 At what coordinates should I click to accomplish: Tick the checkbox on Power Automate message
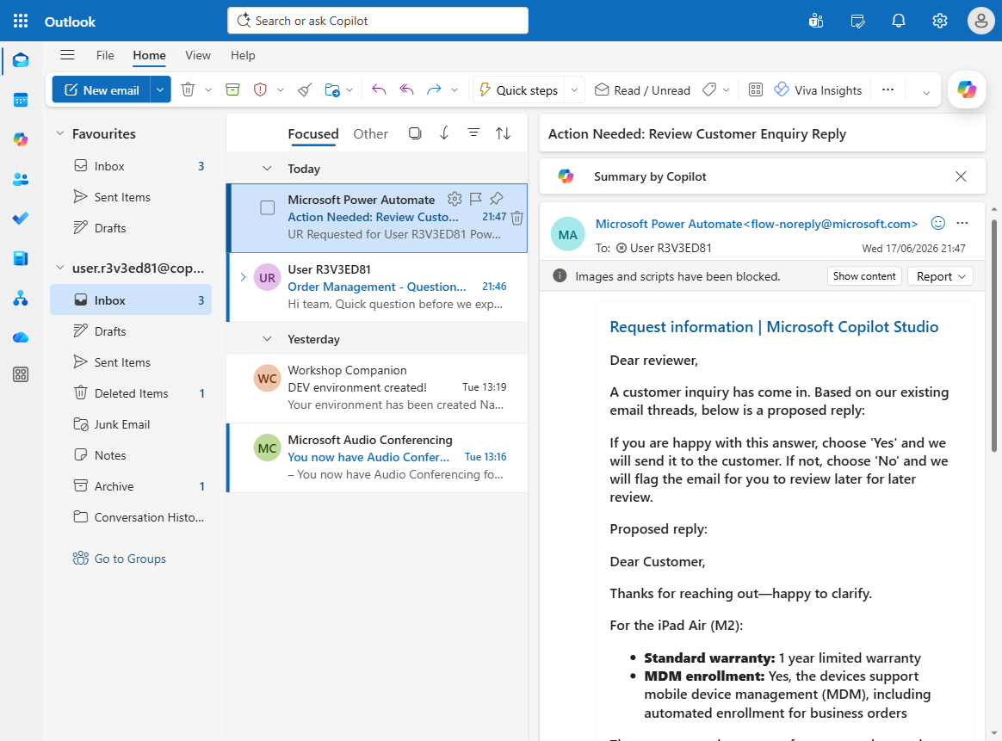coord(268,207)
